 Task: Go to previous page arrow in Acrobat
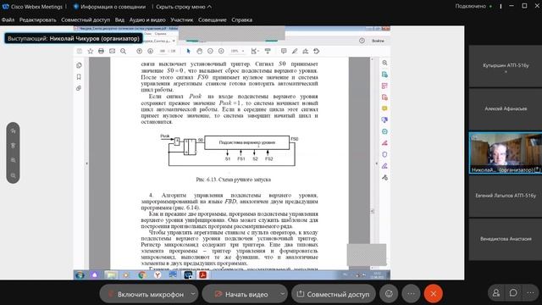139,51
